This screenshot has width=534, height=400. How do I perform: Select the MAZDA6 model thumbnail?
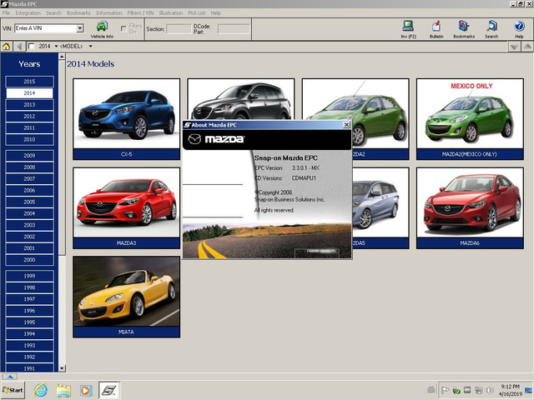coord(470,207)
